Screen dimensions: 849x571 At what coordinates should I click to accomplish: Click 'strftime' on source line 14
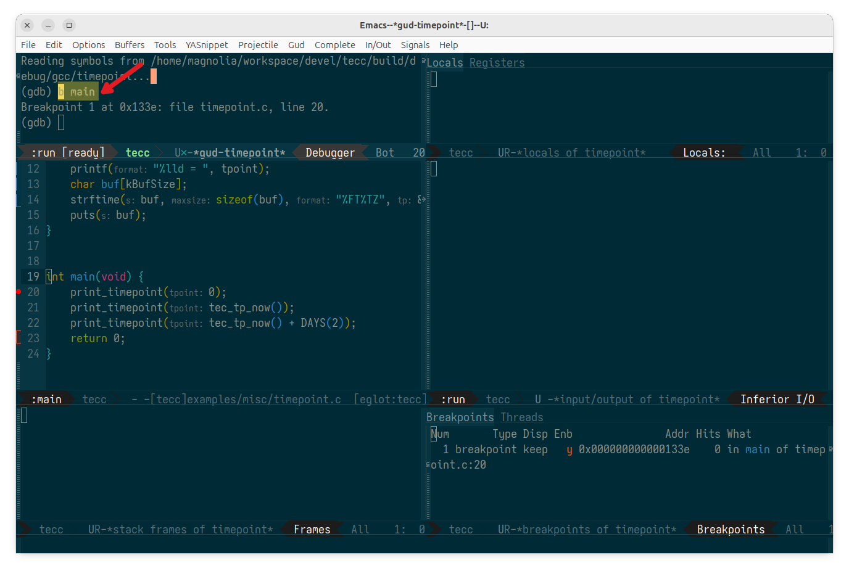[95, 200]
